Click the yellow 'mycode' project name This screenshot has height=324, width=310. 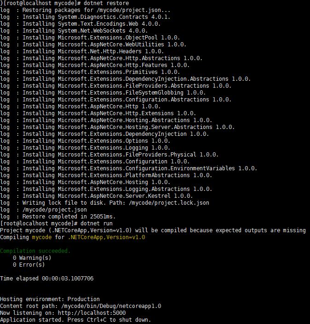[x=41, y=237]
